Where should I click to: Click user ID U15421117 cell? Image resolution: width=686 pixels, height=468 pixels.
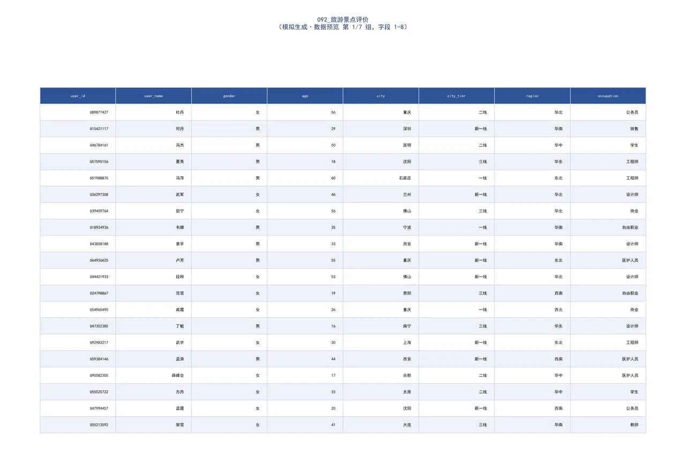tap(78, 129)
